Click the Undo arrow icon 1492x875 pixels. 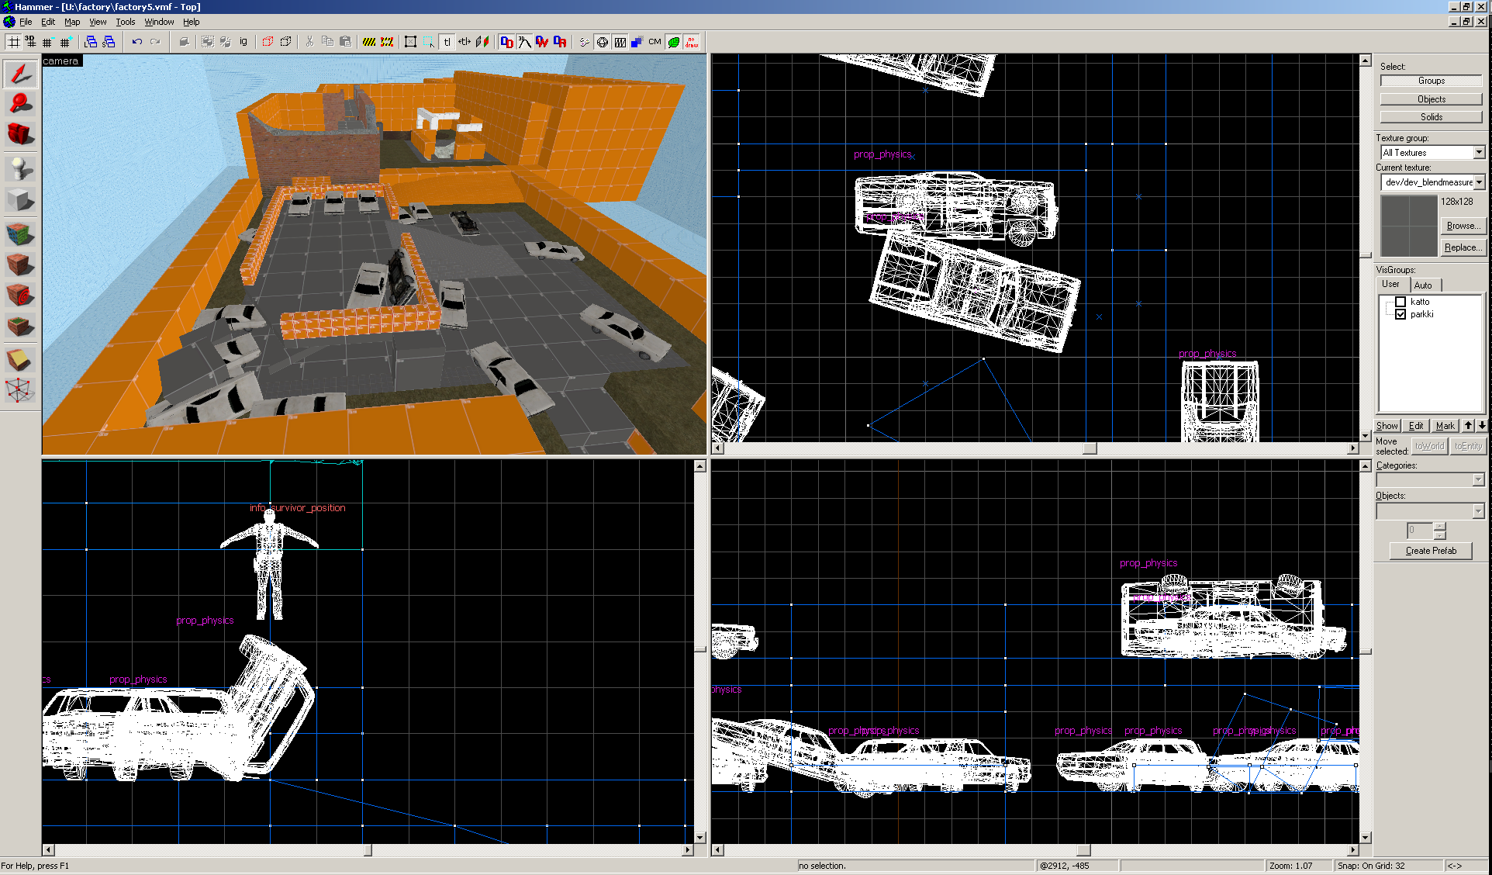[x=136, y=42]
